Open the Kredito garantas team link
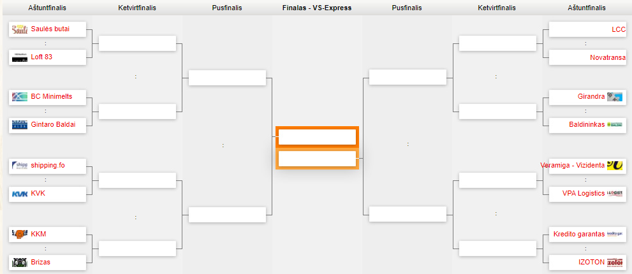Viewport: 632px width, 274px height. click(579, 234)
